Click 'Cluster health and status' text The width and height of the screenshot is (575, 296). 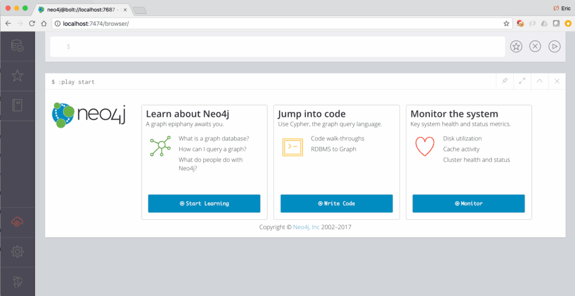click(476, 160)
